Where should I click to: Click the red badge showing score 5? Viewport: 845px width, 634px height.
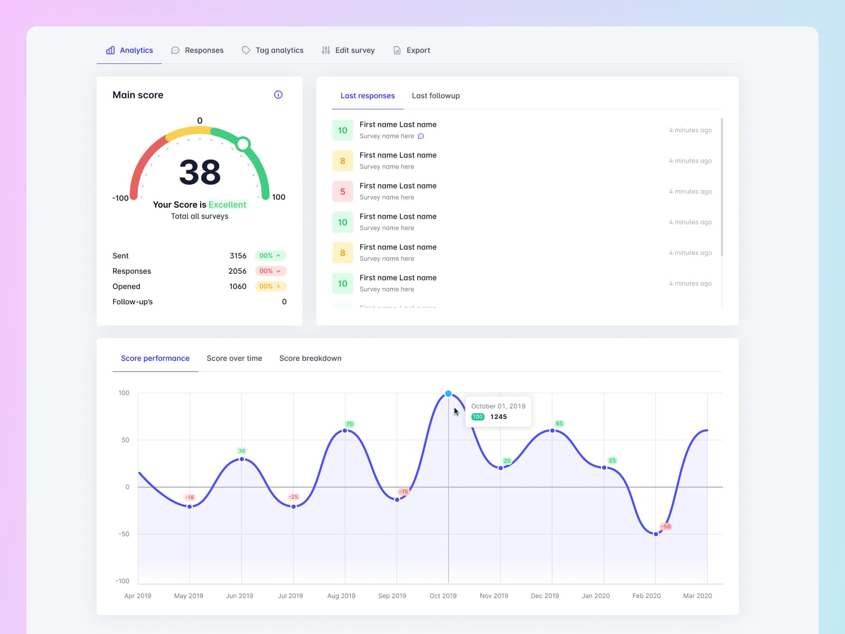click(343, 191)
